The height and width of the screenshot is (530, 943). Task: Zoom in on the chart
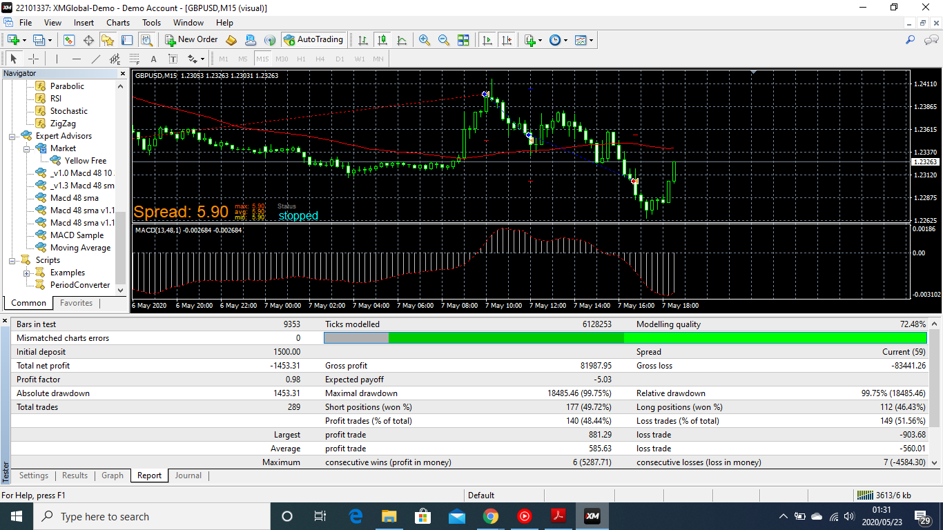click(x=425, y=40)
